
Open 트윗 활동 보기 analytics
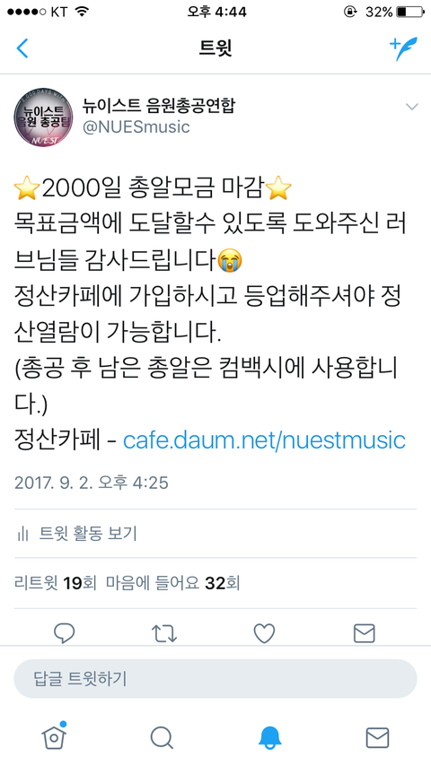click(76, 534)
